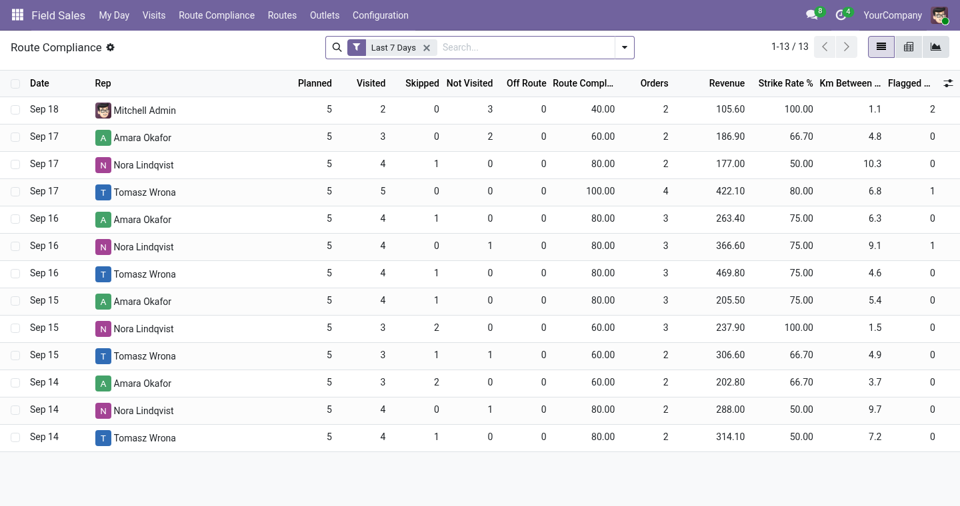Tick the Sep 18 Mitchell Admin row checkbox
Viewport: 960px width, 506px height.
pyautogui.click(x=15, y=110)
